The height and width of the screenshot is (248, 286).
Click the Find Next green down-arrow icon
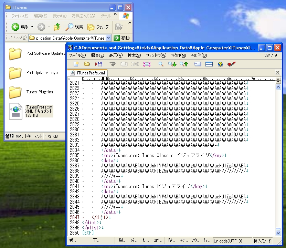point(172,64)
